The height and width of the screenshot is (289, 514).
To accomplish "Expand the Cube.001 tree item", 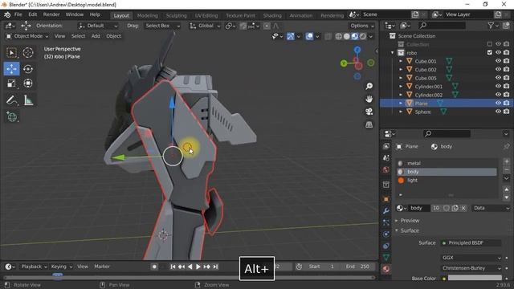I will click(x=401, y=61).
